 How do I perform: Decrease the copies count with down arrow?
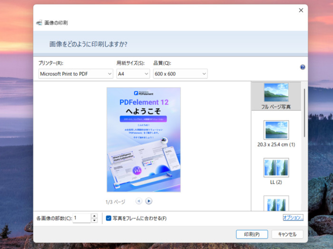94,220
